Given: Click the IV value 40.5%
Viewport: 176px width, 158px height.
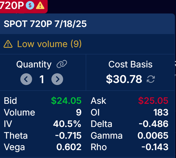Looking at the screenshot, I should [x=67, y=124].
